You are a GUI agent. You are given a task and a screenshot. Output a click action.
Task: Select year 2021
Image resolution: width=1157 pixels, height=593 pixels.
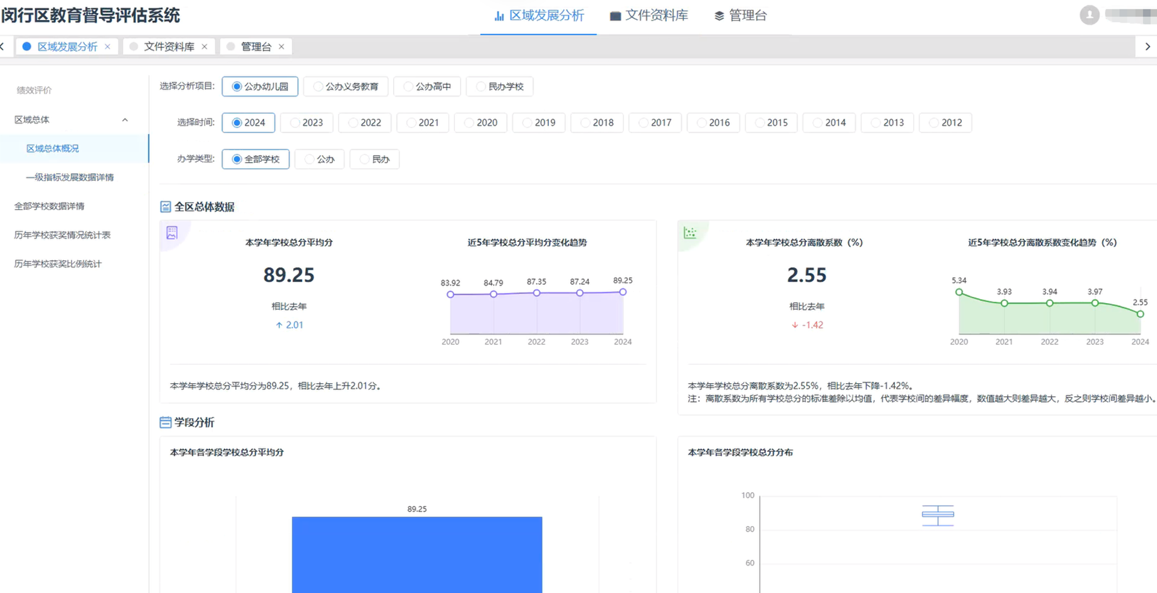point(422,123)
